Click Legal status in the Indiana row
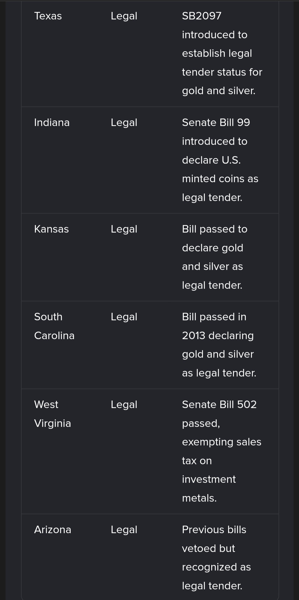Screen dimensions: 299x600 (124, 123)
